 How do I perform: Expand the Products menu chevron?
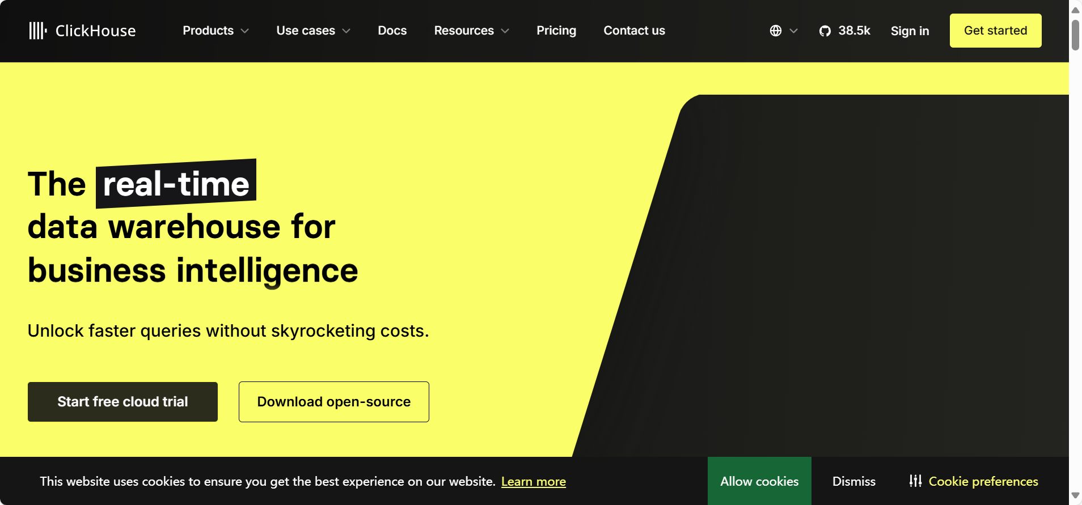[x=245, y=31]
